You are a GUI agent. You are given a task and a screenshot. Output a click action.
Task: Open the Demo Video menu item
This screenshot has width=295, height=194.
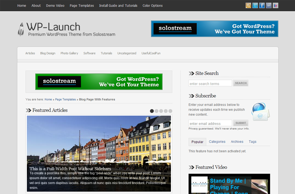tap(55, 6)
